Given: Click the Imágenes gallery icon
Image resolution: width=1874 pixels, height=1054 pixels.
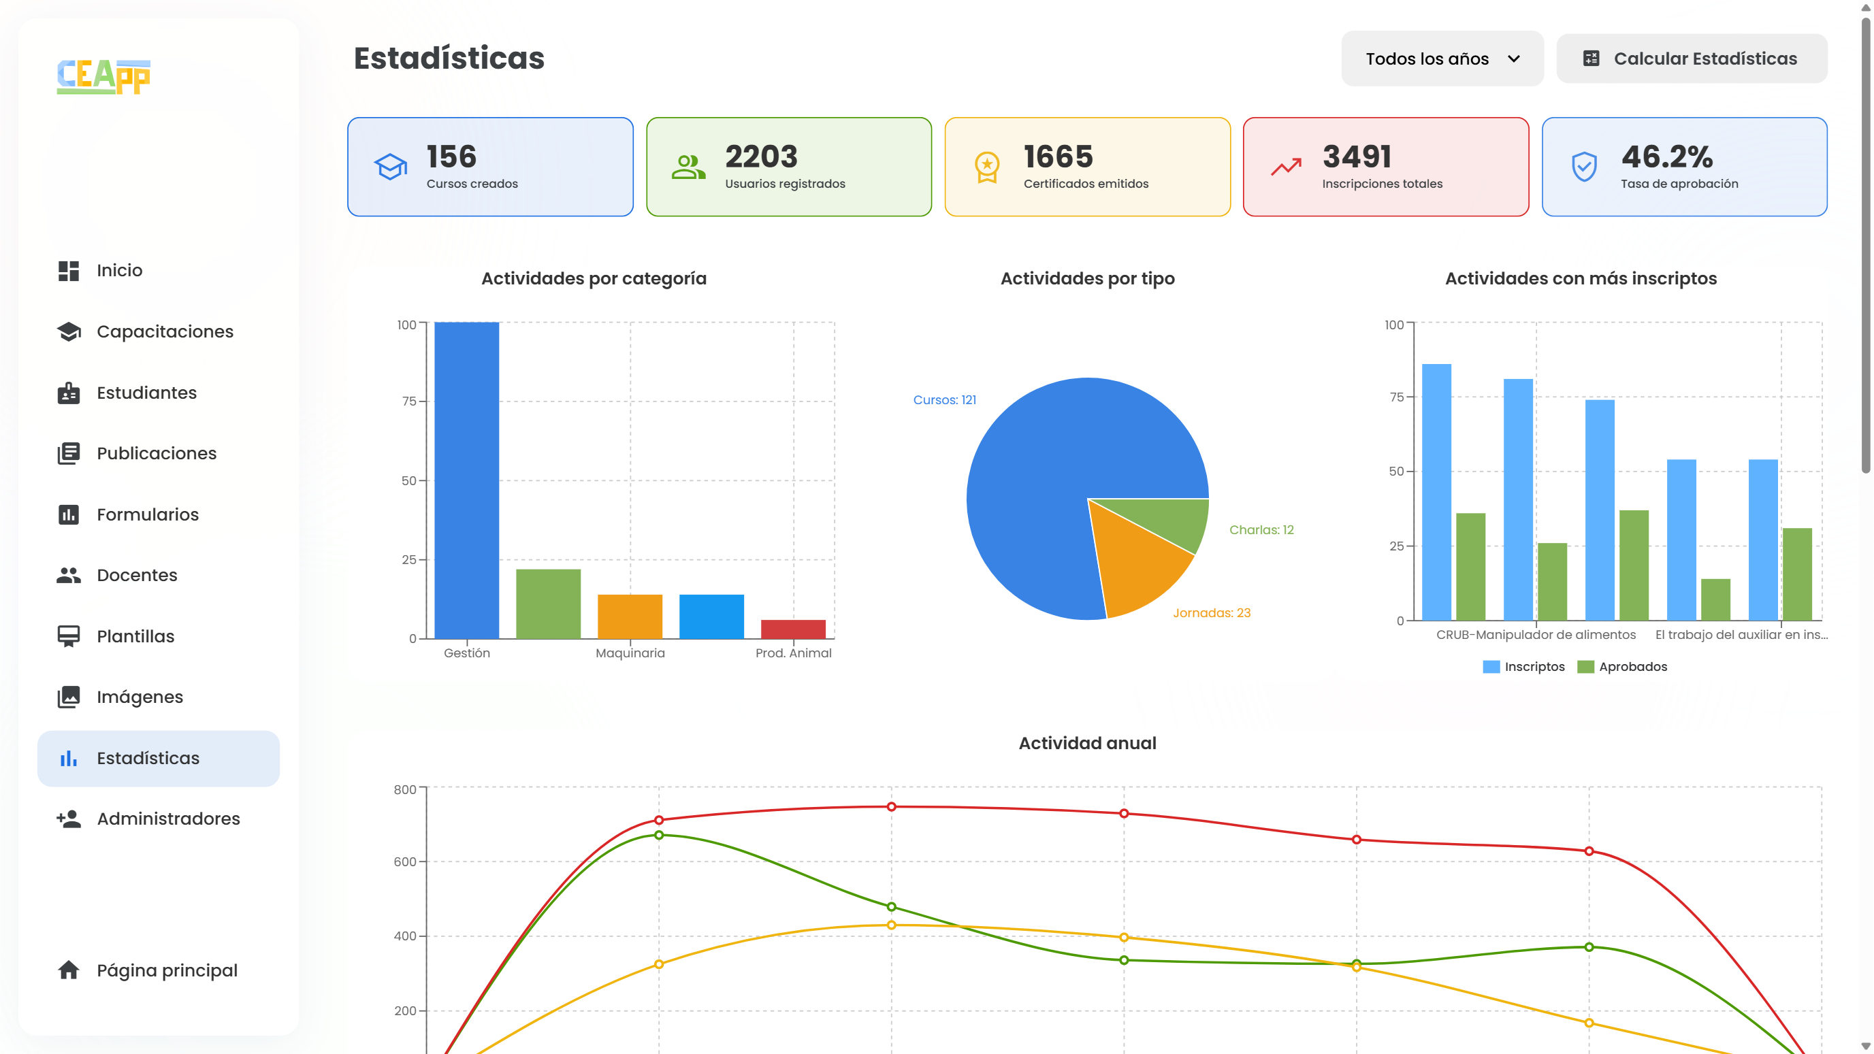Looking at the screenshot, I should 68,697.
